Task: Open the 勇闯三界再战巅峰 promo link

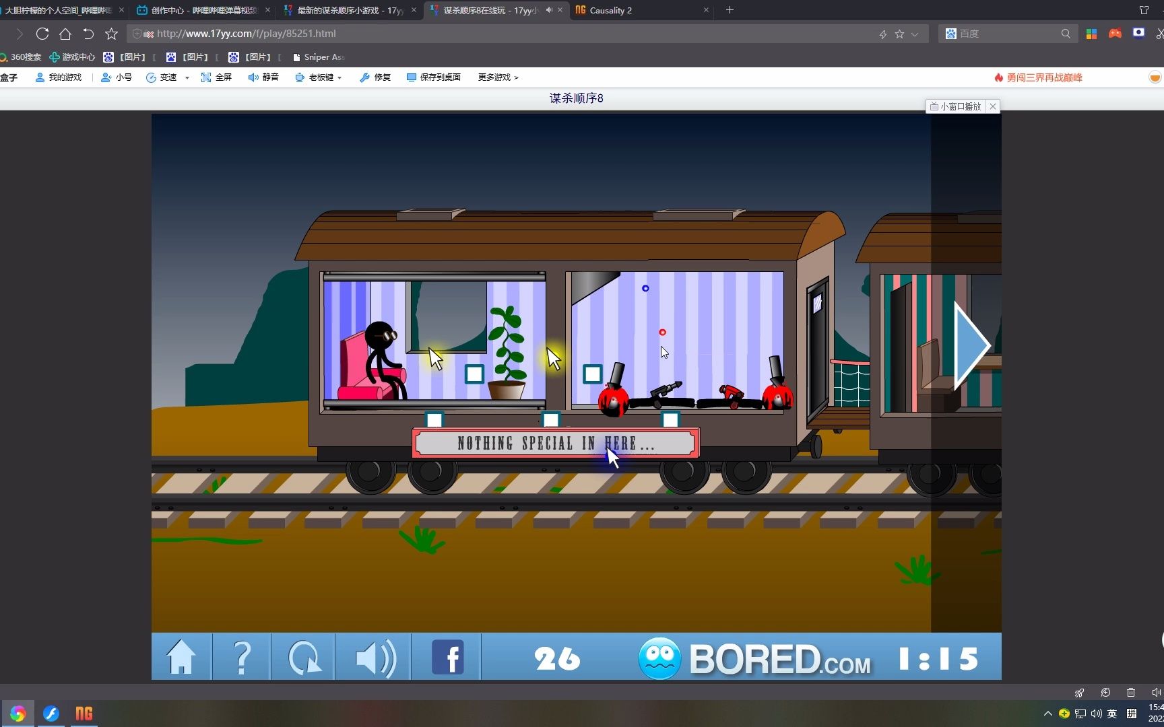Action: (x=1038, y=77)
